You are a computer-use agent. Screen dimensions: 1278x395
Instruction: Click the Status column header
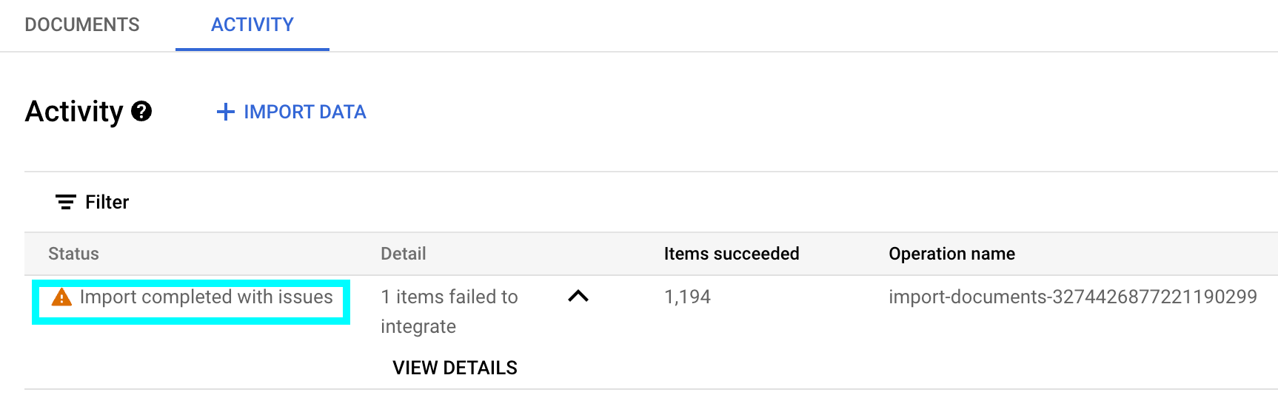(73, 254)
